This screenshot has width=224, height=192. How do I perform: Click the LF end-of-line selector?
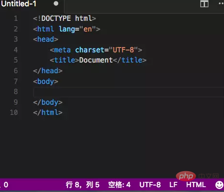point(174,185)
